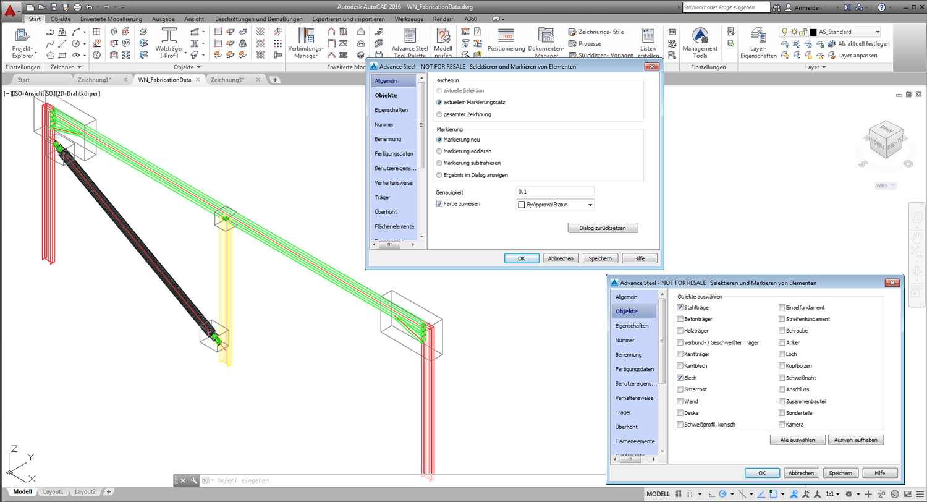Open the Projekt-Explorer dropdown arrow
The height and width of the screenshot is (502, 927).
35,52
